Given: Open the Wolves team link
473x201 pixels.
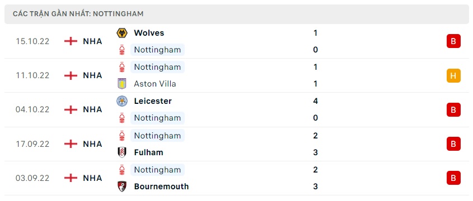Looking at the screenshot, I should pos(149,33).
